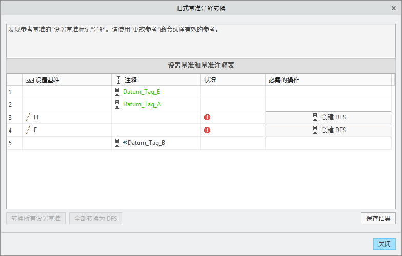Viewport: 402px width, 256px height.
Task: Select the Datum_Tag_E annotation entry
Action: point(142,92)
